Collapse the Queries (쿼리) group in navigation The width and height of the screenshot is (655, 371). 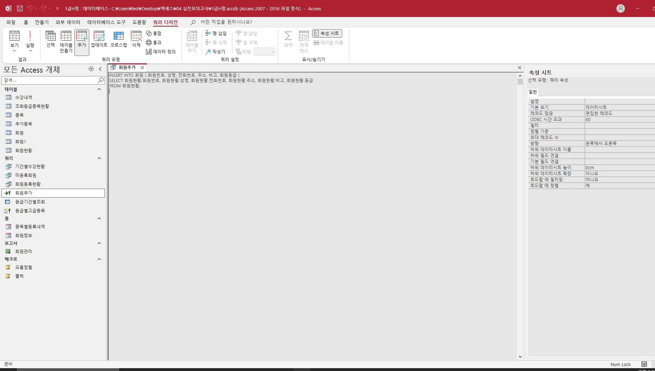coord(99,159)
